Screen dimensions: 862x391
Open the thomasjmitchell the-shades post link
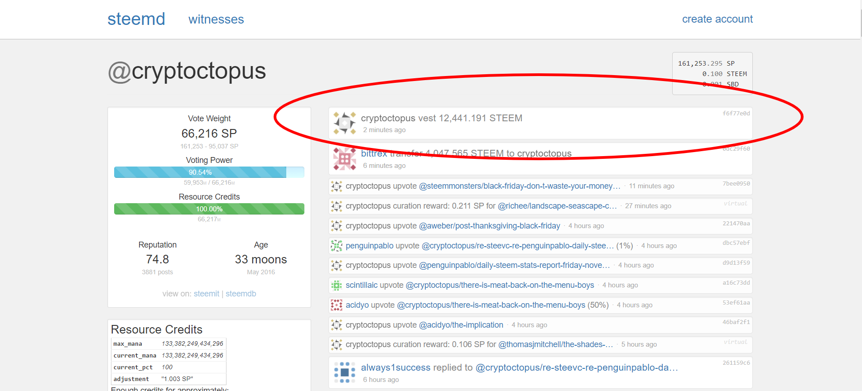point(556,344)
